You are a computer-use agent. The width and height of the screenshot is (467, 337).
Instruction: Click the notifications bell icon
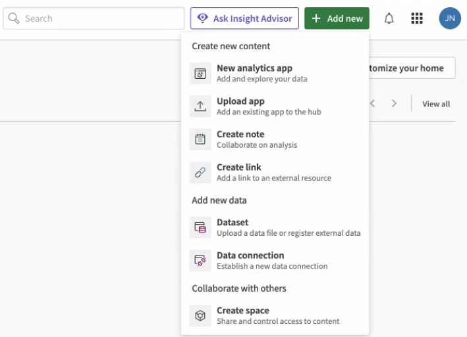(x=389, y=18)
